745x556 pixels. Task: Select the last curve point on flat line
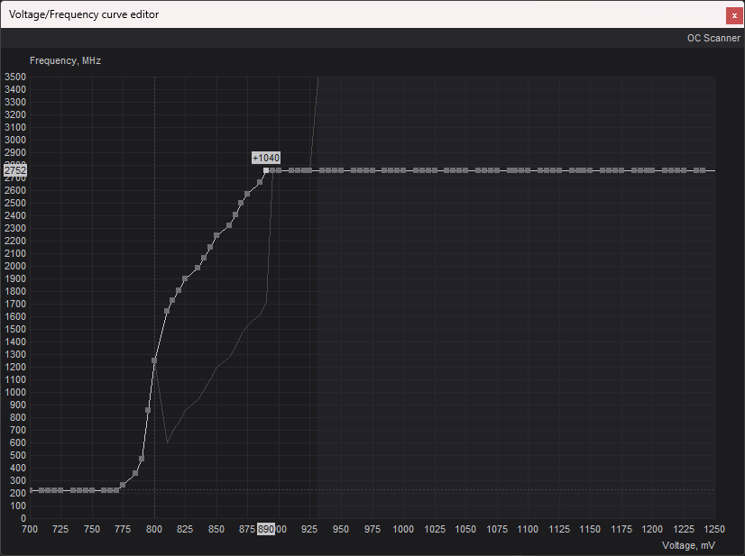coord(702,170)
